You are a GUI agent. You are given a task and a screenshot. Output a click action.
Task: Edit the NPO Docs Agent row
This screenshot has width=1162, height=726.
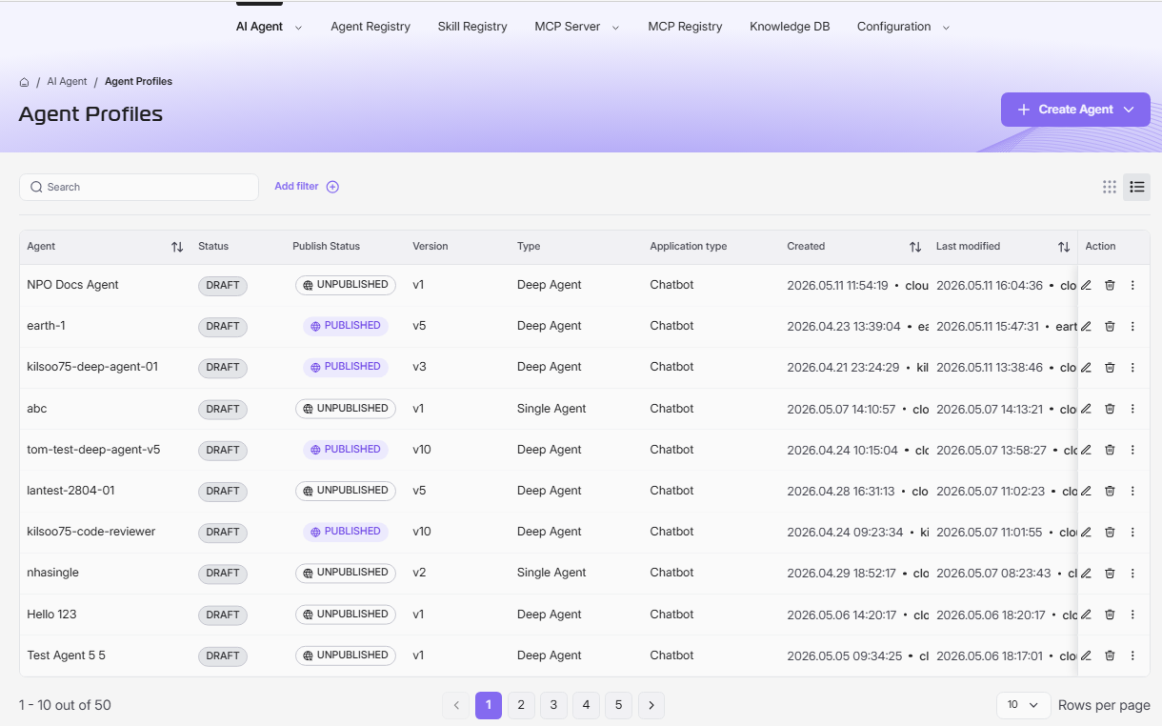[1086, 285]
